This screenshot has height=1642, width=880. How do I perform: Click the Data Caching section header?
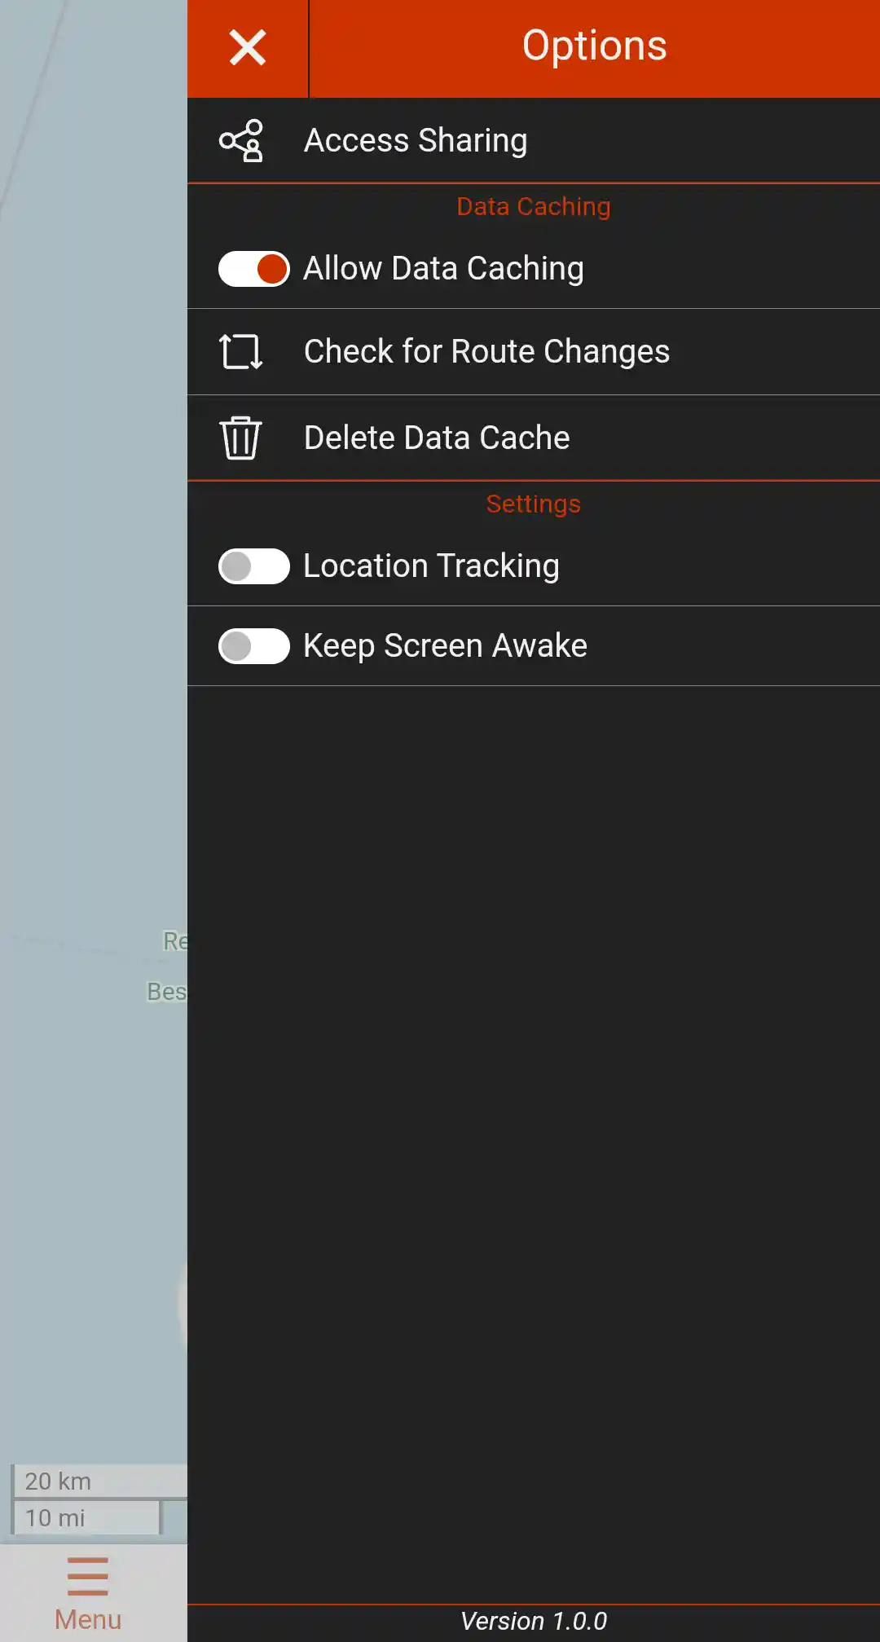tap(533, 206)
